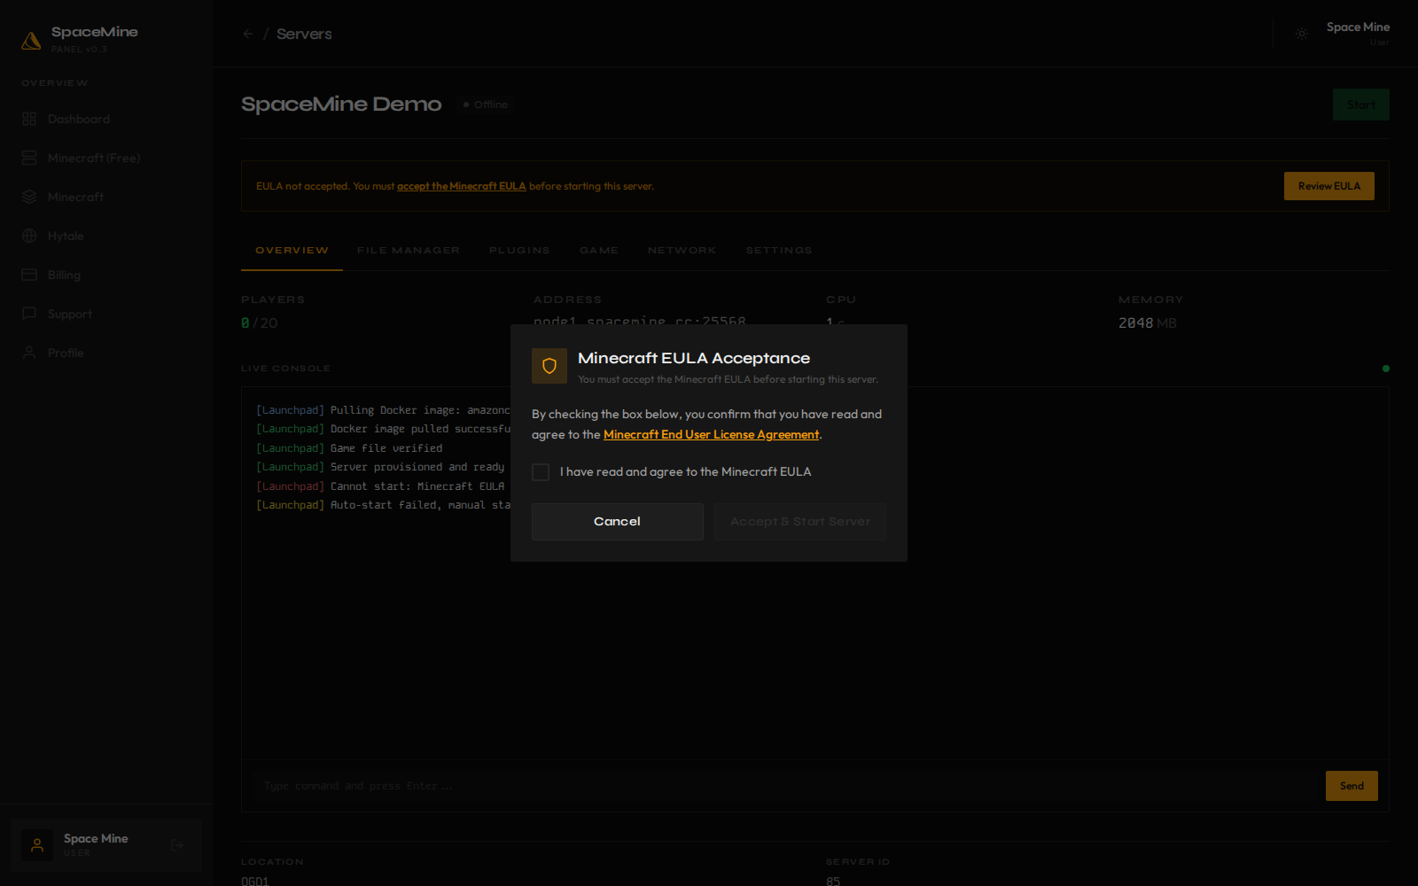Screen dimensions: 1418x886
Task: Switch to the Network tab
Action: (682, 251)
